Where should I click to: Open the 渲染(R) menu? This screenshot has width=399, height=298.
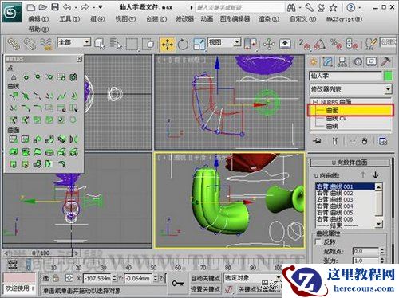[269, 19]
